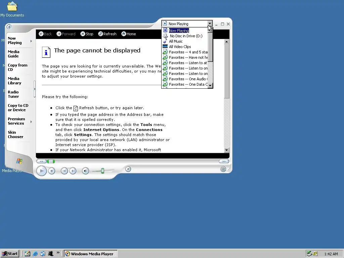
Task: Expand the Now Playing tab arrow
Action: pyautogui.click(x=31, y=41)
